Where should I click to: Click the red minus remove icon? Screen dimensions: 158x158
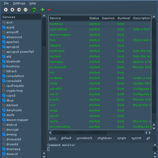[49, 10]
